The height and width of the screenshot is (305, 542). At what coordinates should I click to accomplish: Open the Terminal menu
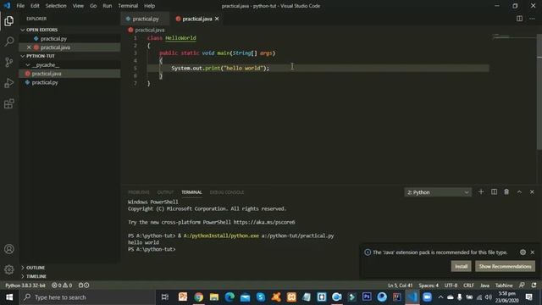point(128,6)
